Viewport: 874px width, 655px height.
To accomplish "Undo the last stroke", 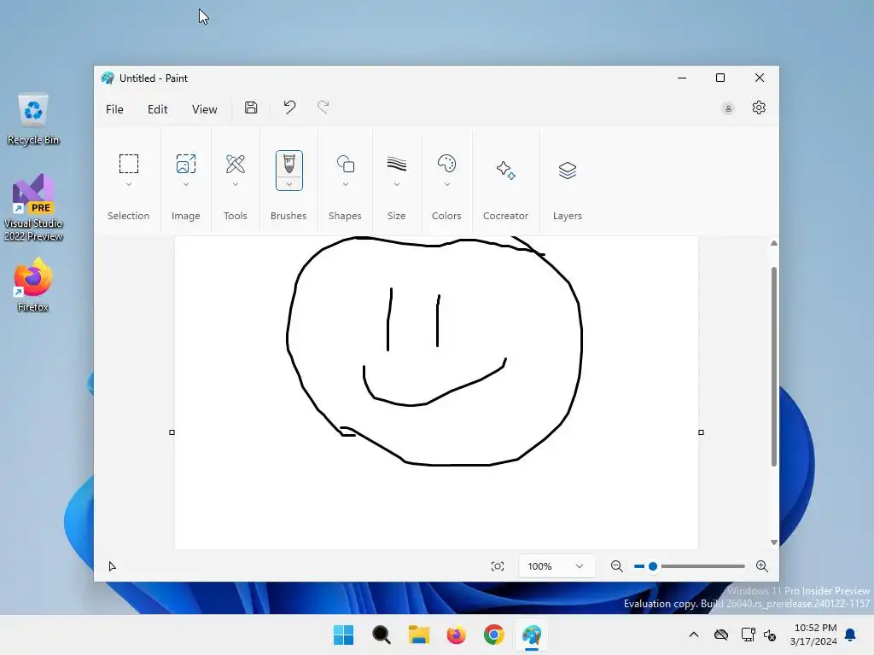I will [x=289, y=107].
